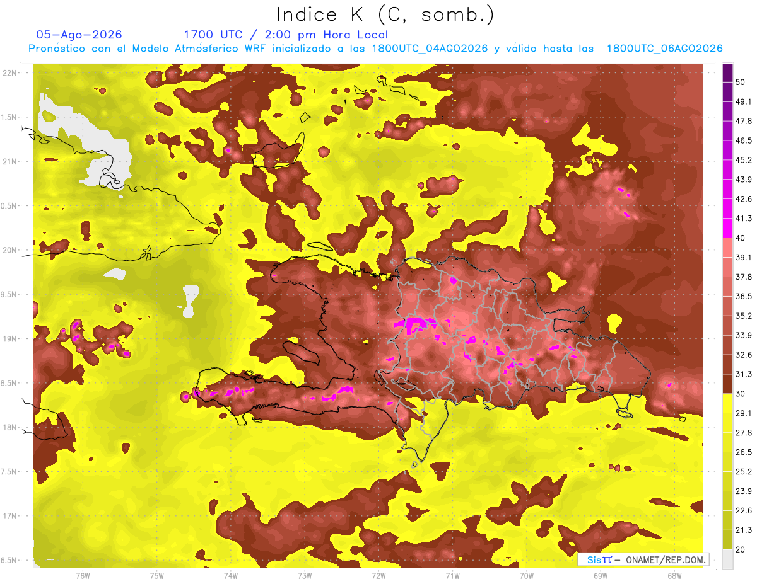Click the colorbar value "26.5"
Image resolution: width=757 pixels, height=584 pixels.
click(743, 452)
